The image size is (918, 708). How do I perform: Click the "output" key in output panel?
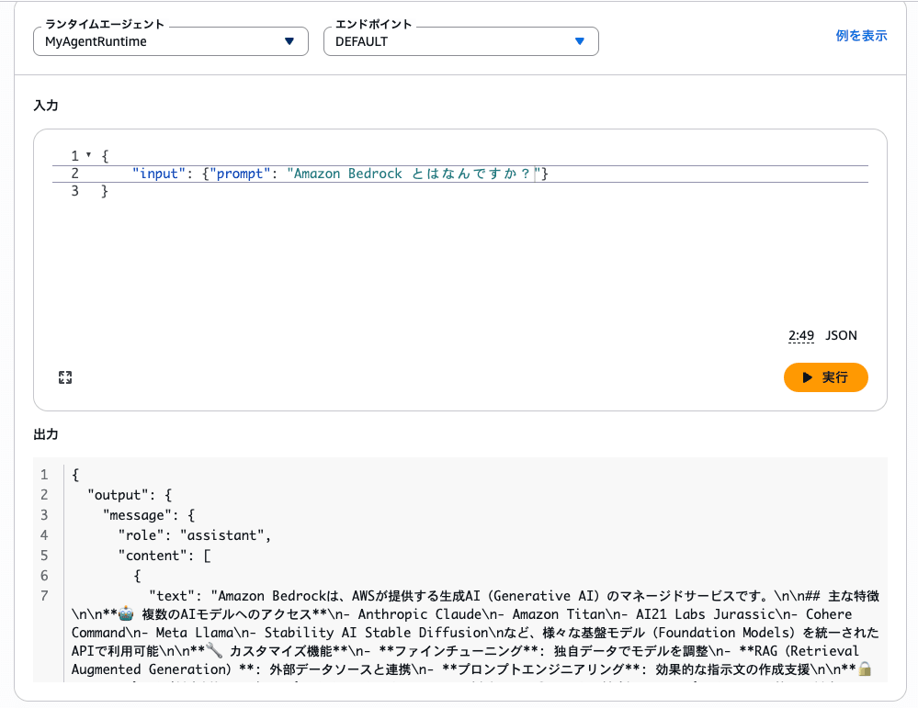pyautogui.click(x=118, y=495)
